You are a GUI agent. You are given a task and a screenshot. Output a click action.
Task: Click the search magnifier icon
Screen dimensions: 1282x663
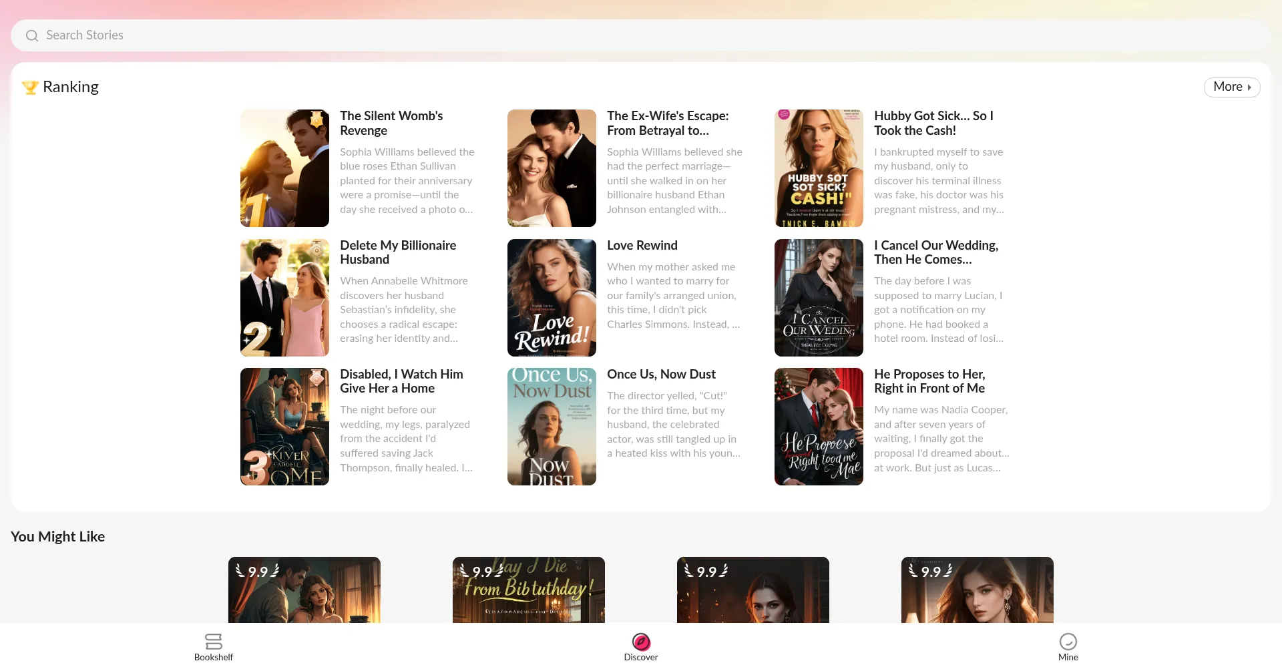click(31, 35)
